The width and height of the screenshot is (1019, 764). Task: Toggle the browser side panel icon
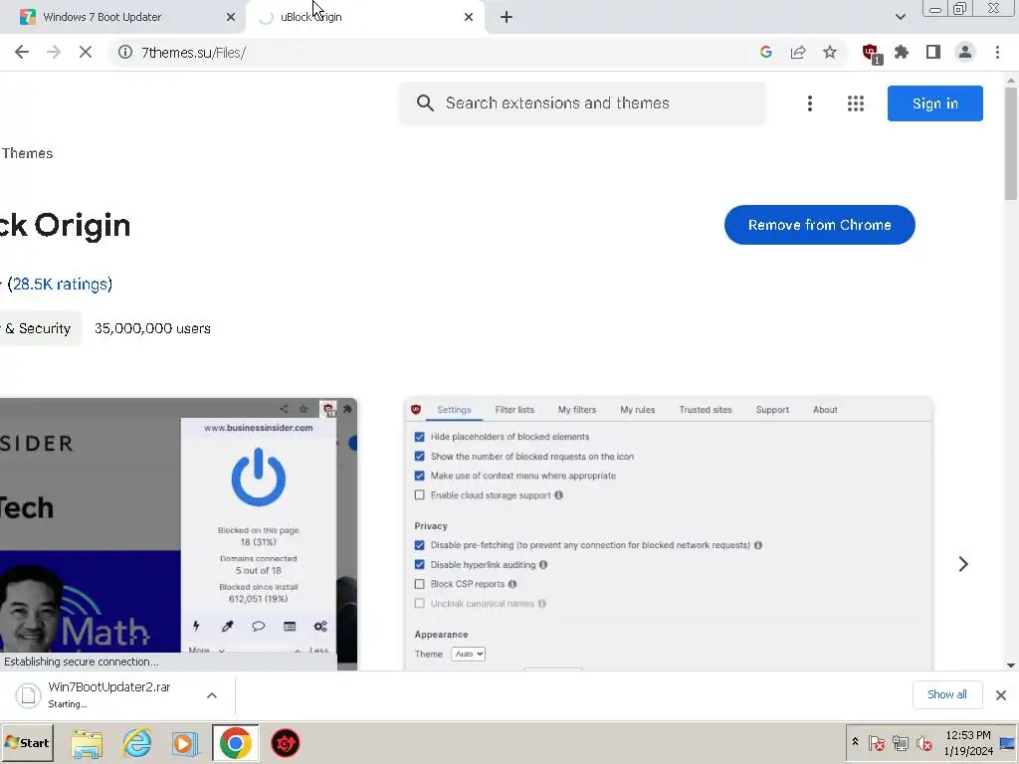[x=933, y=52]
